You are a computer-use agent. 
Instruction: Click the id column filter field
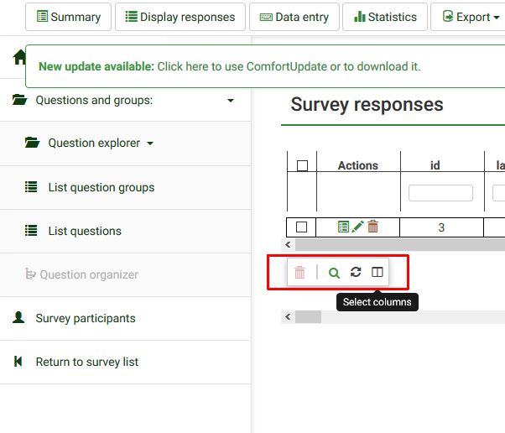[x=440, y=193]
